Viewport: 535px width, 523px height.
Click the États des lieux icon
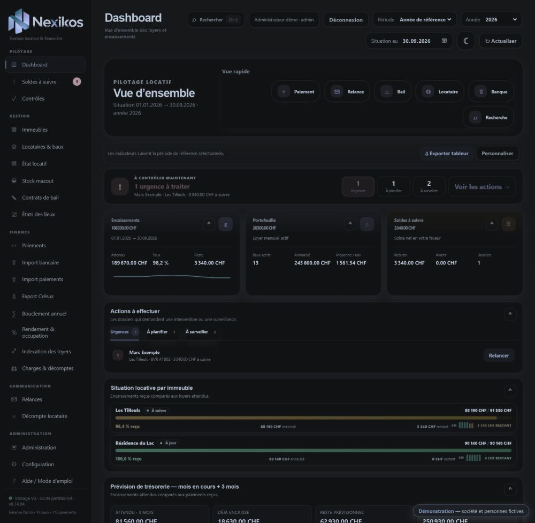coord(14,214)
